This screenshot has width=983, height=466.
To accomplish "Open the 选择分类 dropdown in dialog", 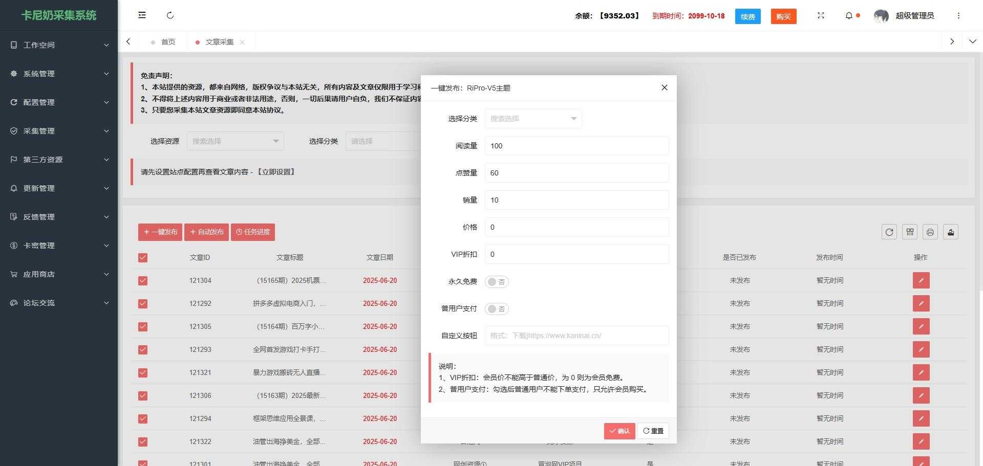I will click(x=533, y=119).
